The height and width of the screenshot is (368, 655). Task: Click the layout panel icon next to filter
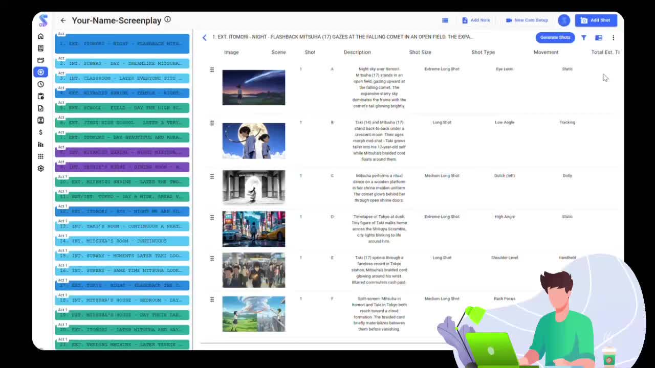[599, 37]
